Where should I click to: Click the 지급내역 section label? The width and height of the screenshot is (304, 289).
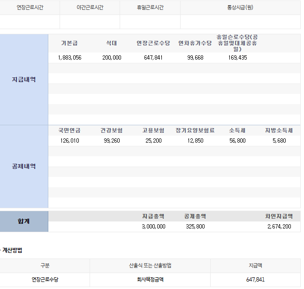click(24, 79)
